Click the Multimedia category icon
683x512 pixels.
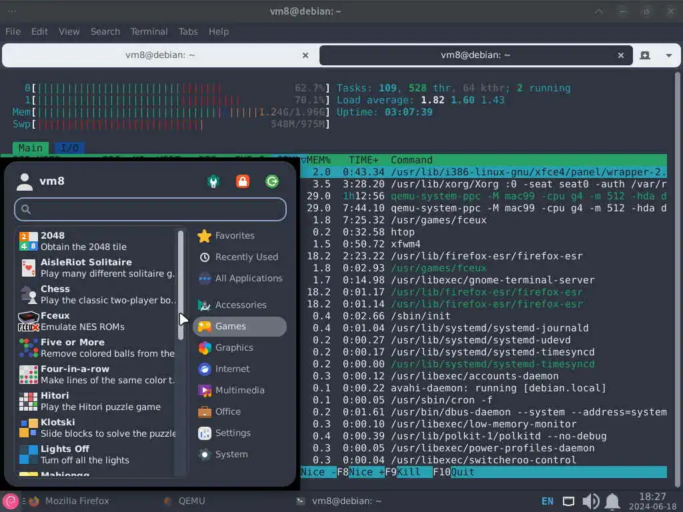204,391
